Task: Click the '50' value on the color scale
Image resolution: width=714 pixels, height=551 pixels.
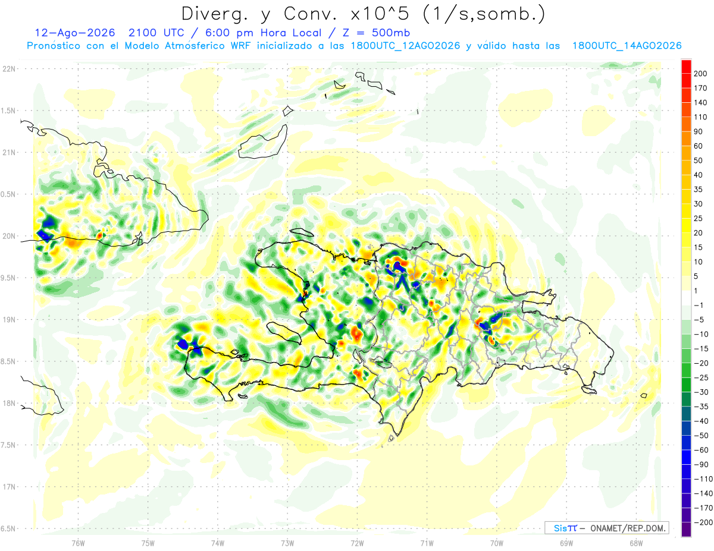Action: tap(699, 160)
